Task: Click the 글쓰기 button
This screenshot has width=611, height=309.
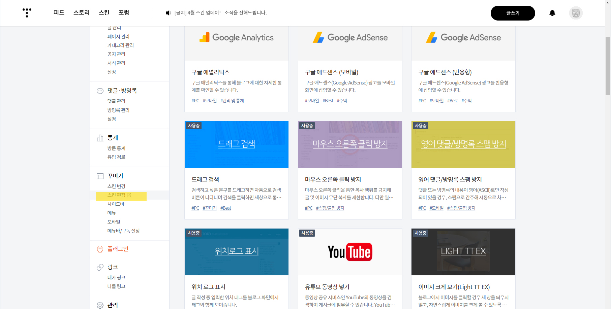Action: coord(513,13)
